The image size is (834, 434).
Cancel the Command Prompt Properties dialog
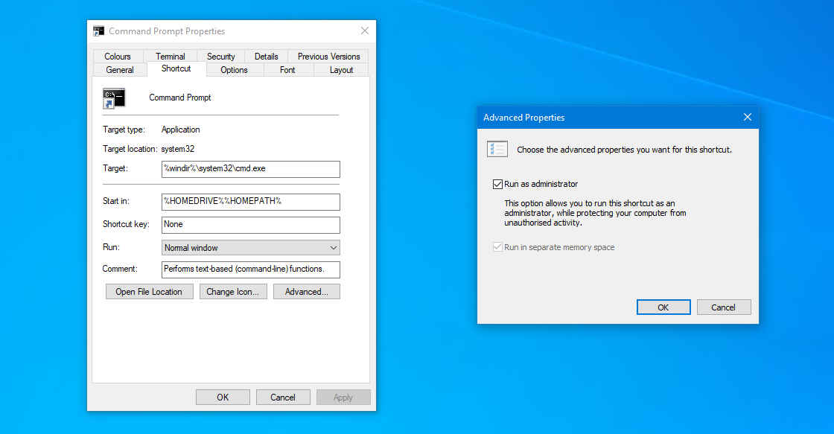(x=283, y=398)
